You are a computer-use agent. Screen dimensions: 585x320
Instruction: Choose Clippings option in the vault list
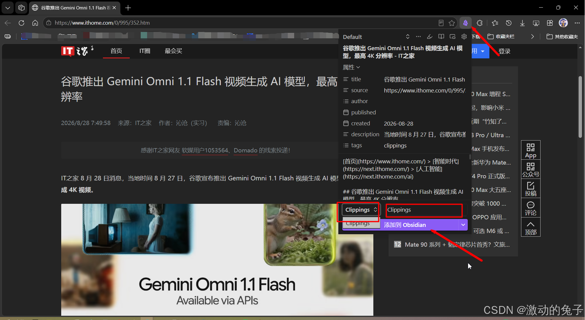(361, 223)
